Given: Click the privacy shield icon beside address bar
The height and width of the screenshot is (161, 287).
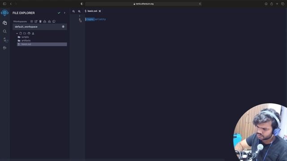Looking at the screenshot, I should pyautogui.click(x=82, y=4).
